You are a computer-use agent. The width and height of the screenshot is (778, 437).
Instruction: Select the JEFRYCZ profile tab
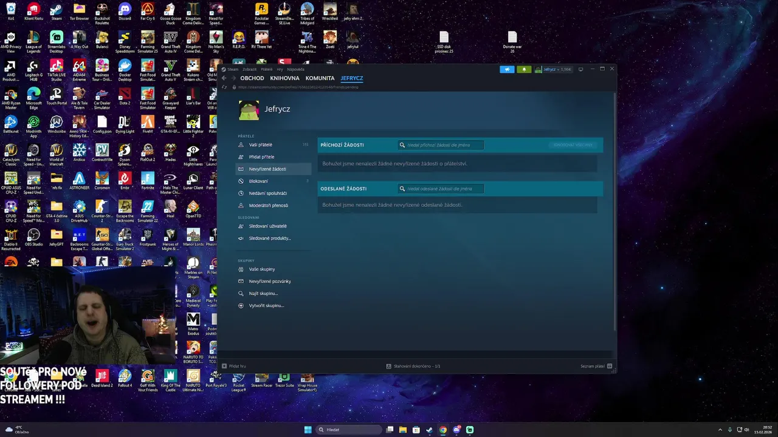pos(352,78)
